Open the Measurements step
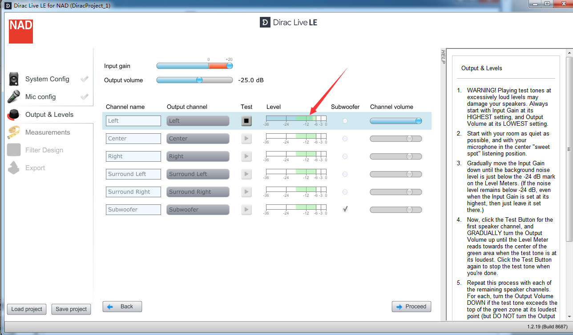This screenshot has height=335, width=573. tap(48, 132)
